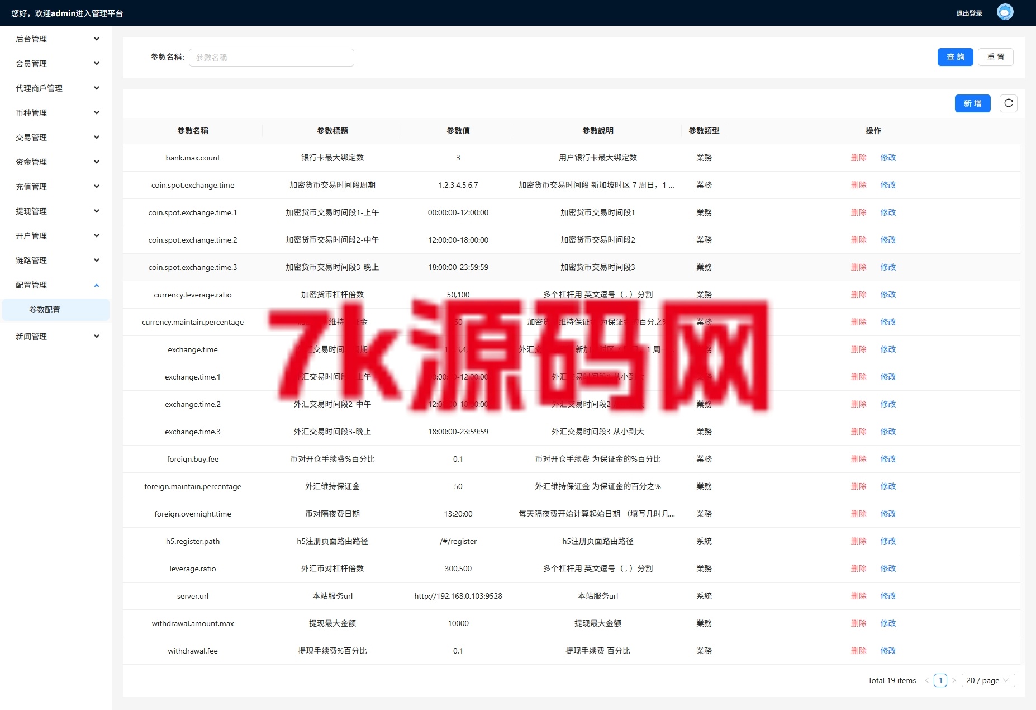Select the 13:20:00 value cell

tap(458, 514)
